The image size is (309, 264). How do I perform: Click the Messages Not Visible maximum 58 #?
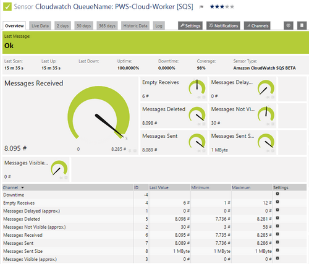[x=268, y=227]
